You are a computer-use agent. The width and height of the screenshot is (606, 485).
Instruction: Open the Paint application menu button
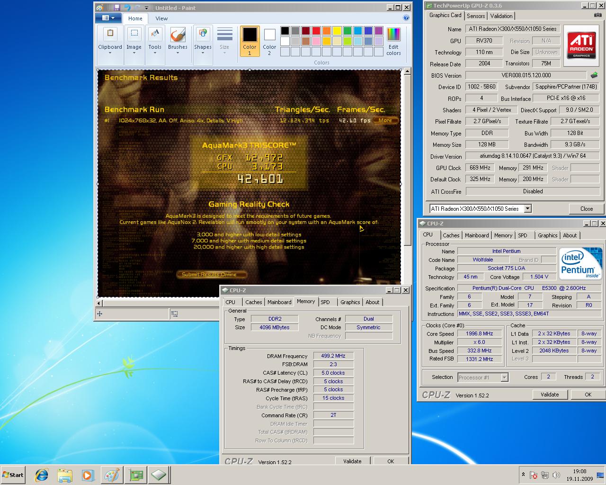[x=108, y=18]
